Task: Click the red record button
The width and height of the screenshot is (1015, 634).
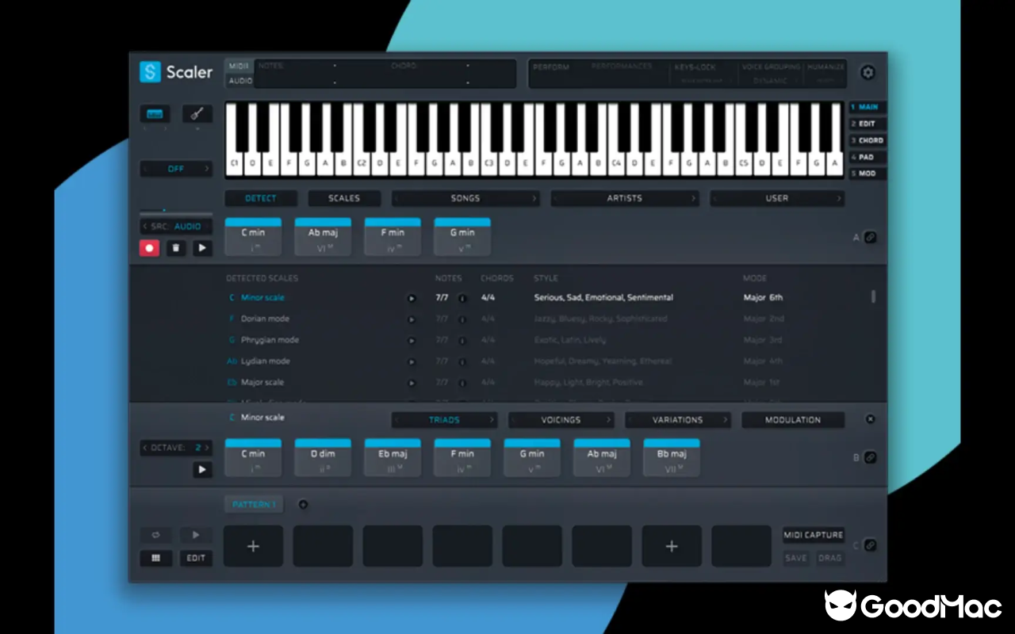Action: tap(149, 248)
